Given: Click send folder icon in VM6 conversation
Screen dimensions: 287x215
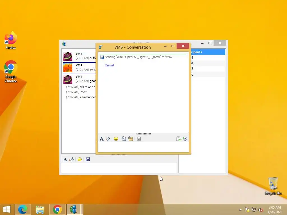Looking at the screenshot, I should [131, 139].
